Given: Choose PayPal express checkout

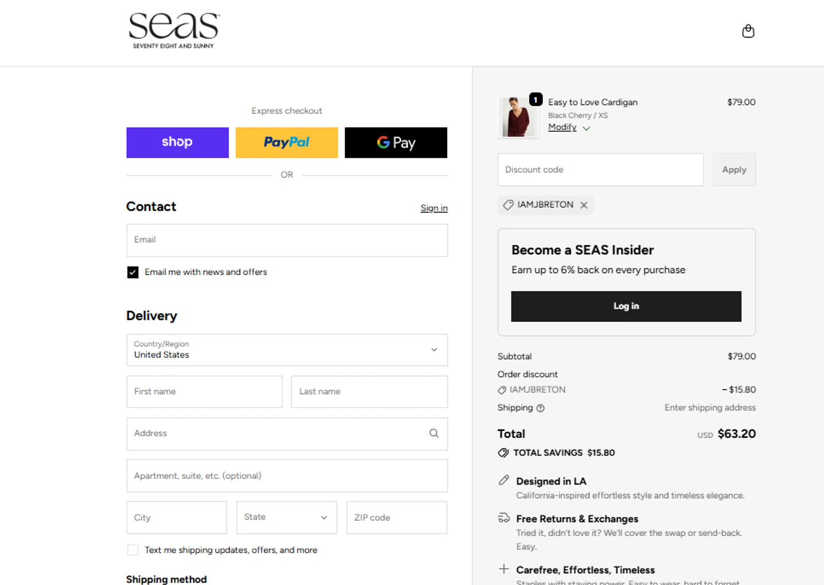Looking at the screenshot, I should click(287, 143).
